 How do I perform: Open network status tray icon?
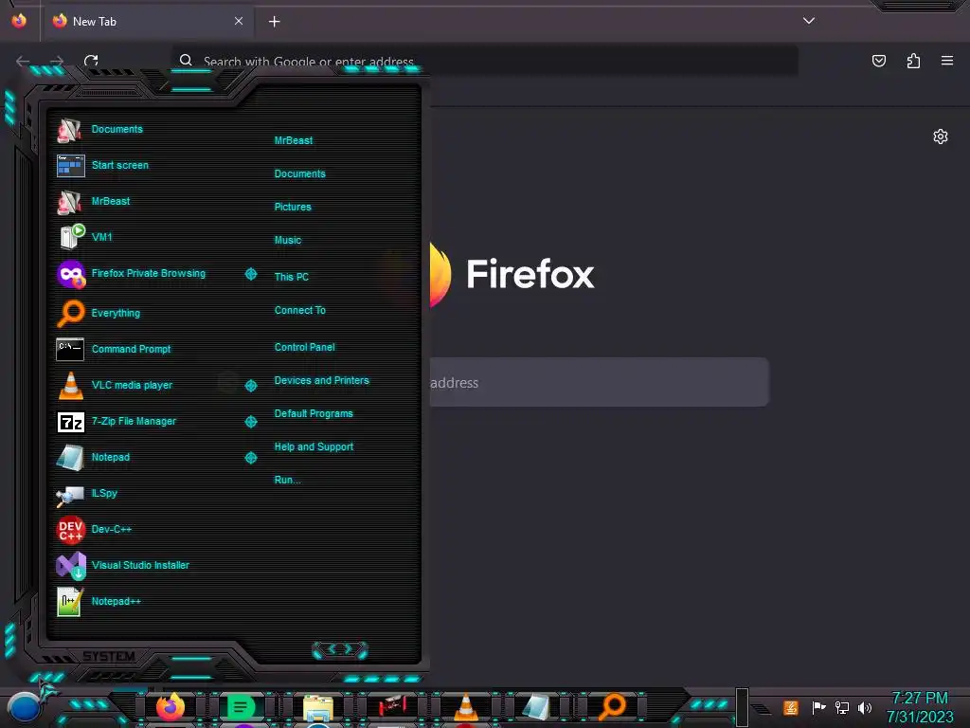point(842,707)
